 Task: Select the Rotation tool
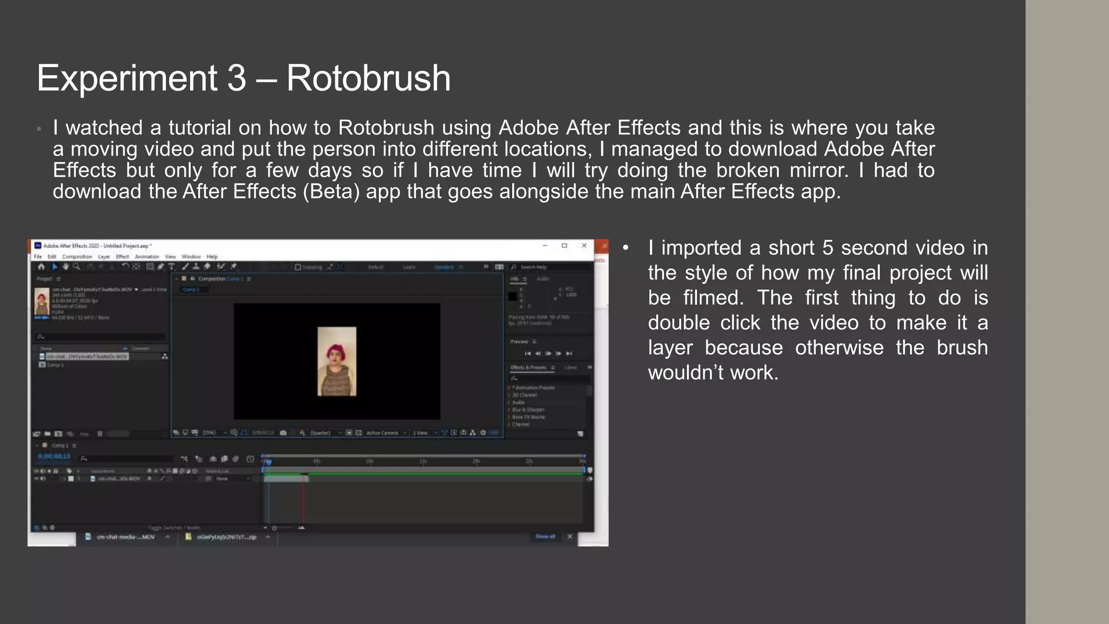click(x=125, y=266)
